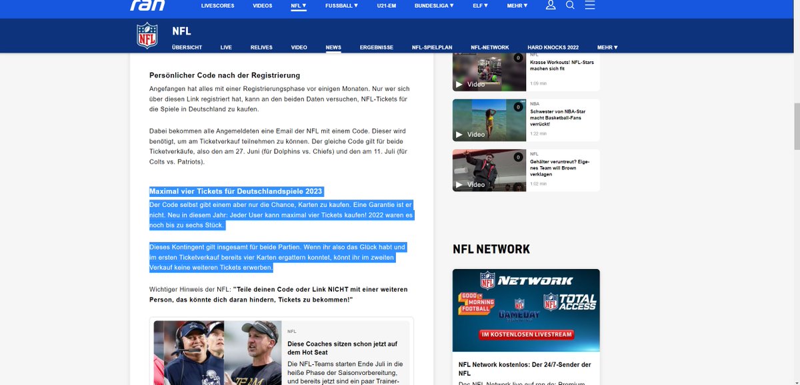Click the 1:09 min duration label
The height and width of the screenshot is (385, 800).
(538, 83)
